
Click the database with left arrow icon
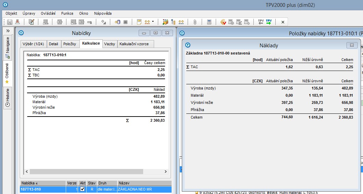(117, 22)
